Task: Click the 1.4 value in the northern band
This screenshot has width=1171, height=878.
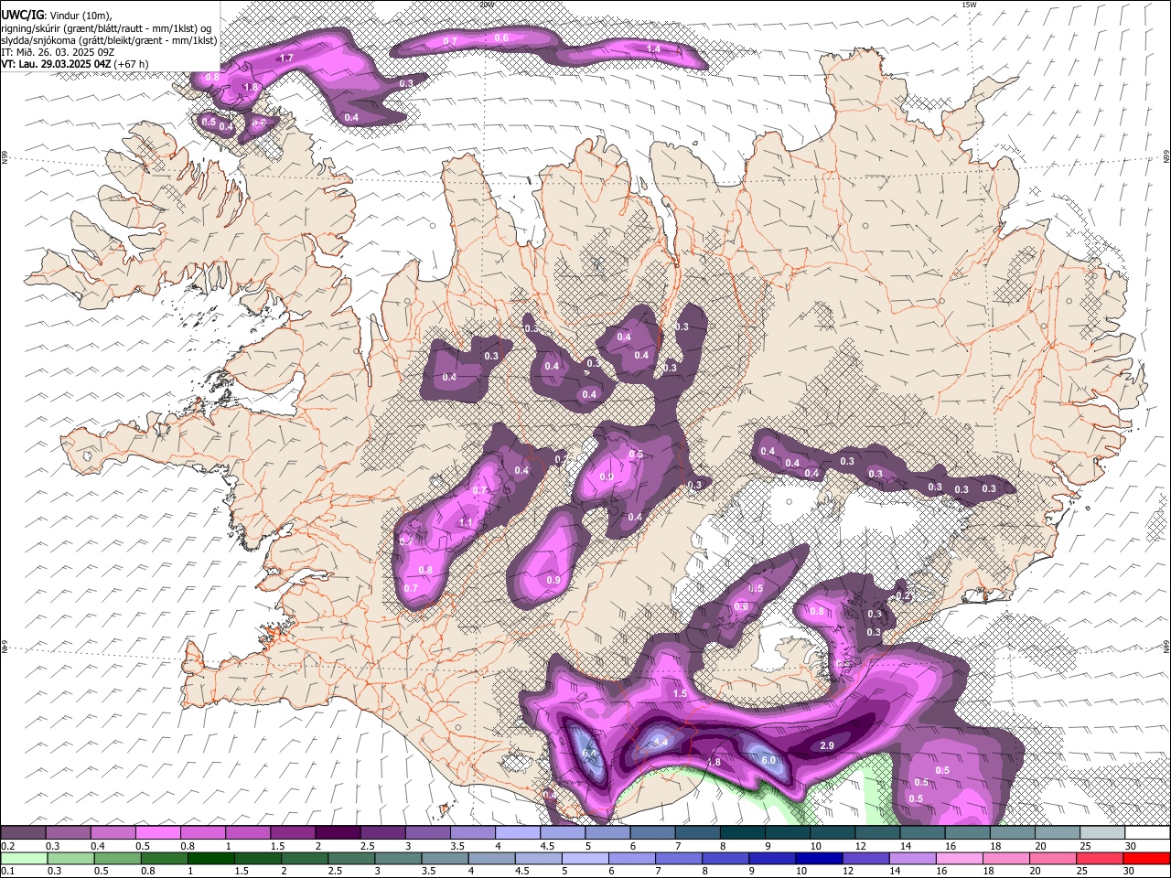Action: [x=653, y=48]
